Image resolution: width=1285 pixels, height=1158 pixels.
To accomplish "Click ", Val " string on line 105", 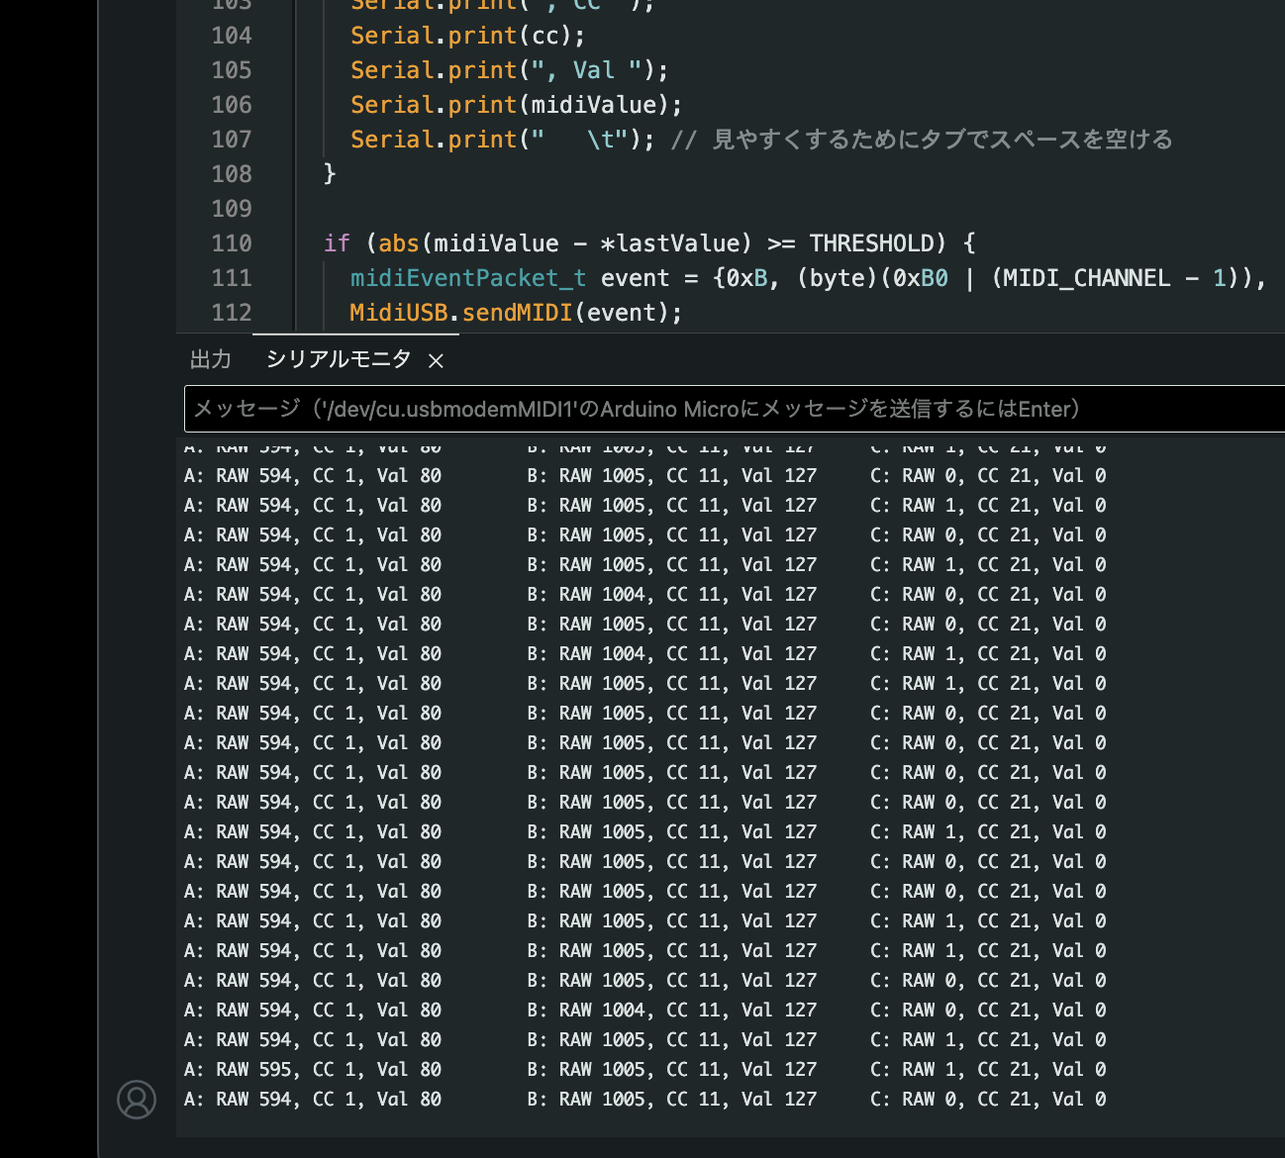I will click(x=587, y=70).
